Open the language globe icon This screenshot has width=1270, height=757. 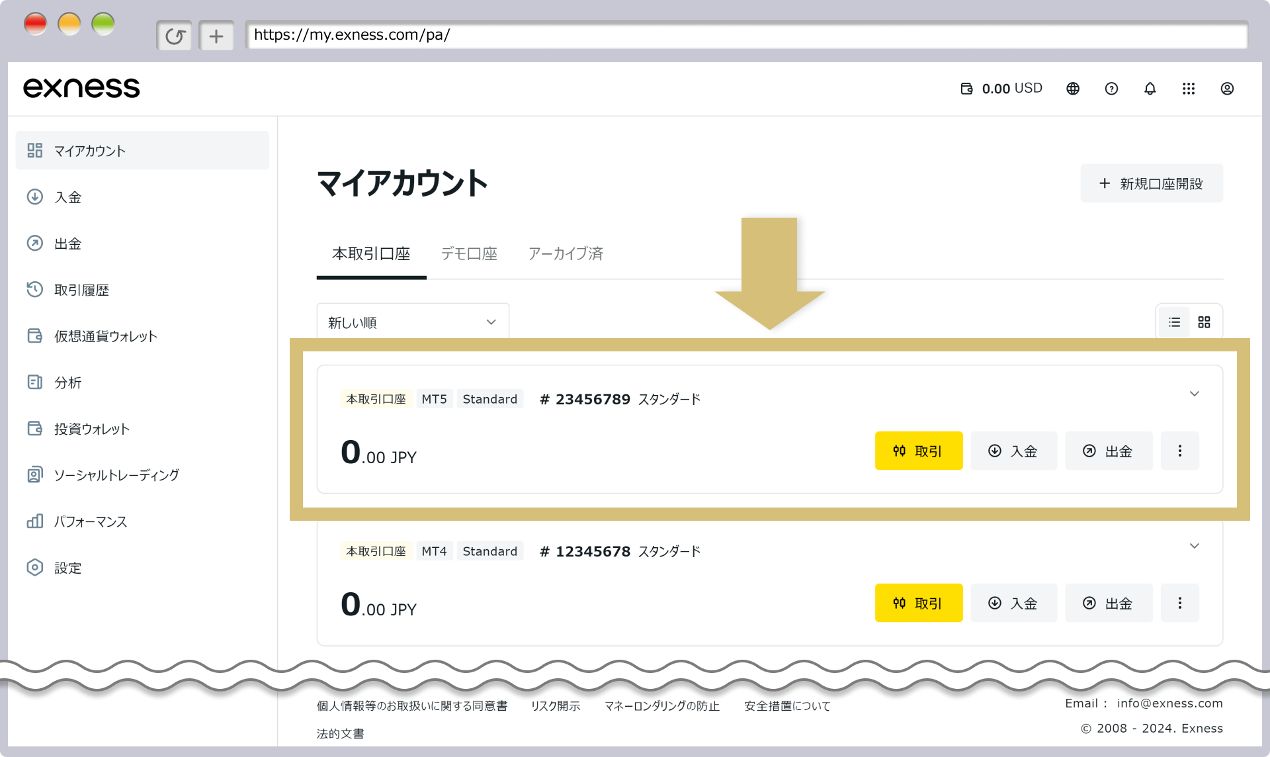(1073, 89)
